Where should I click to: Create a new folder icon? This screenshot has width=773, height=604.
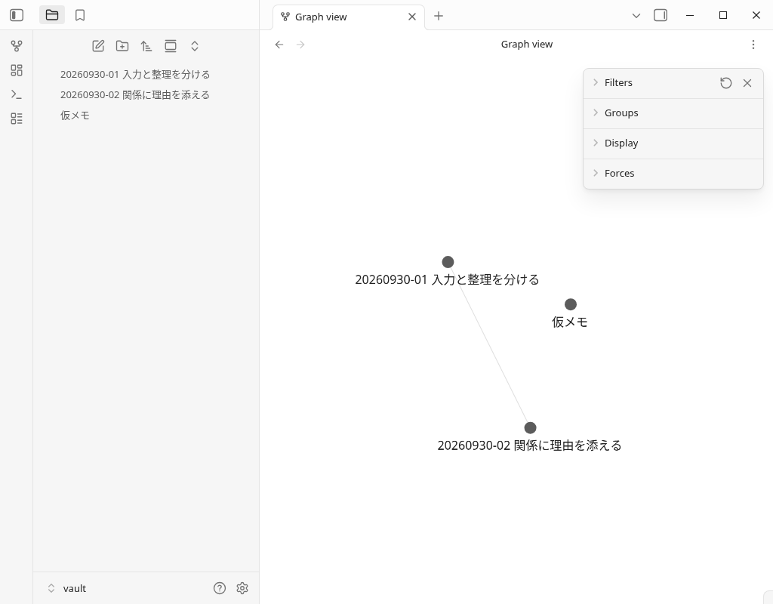coord(122,46)
